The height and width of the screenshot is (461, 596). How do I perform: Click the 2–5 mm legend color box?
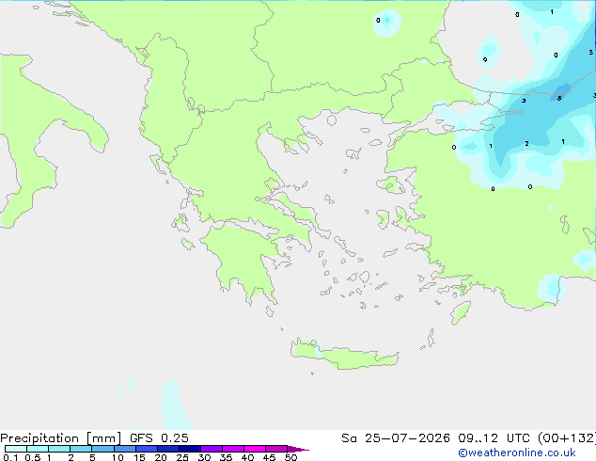tap(81, 449)
